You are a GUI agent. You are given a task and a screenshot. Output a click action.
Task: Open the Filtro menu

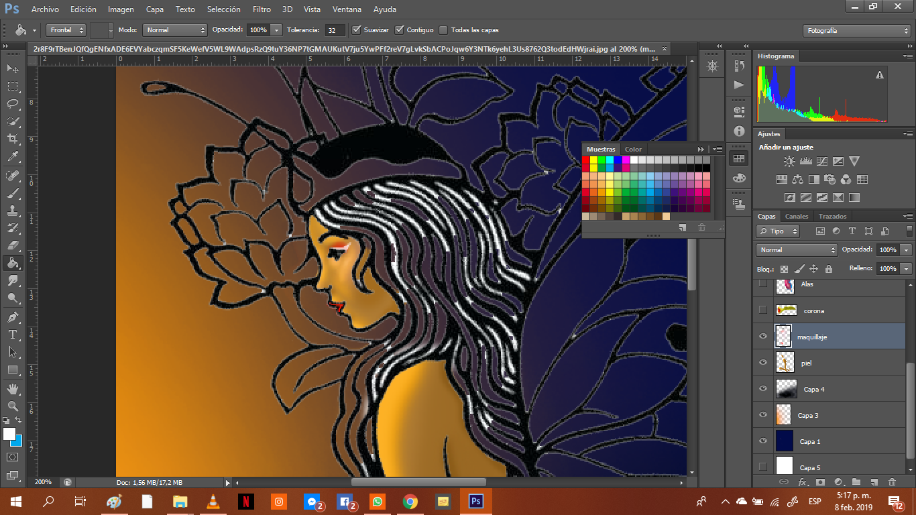(x=262, y=9)
